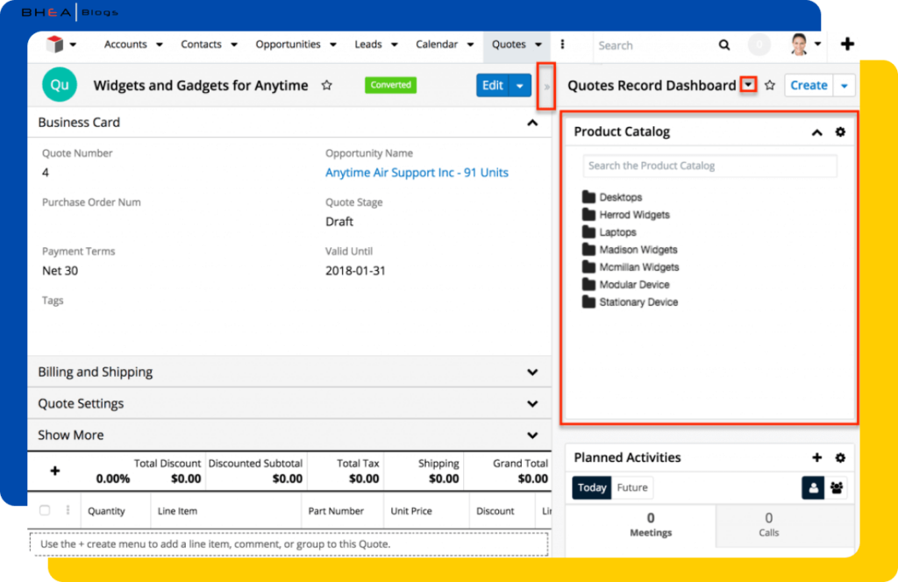This screenshot has height=582, width=898.
Task: Collapse the Business Card panel
Action: click(532, 123)
